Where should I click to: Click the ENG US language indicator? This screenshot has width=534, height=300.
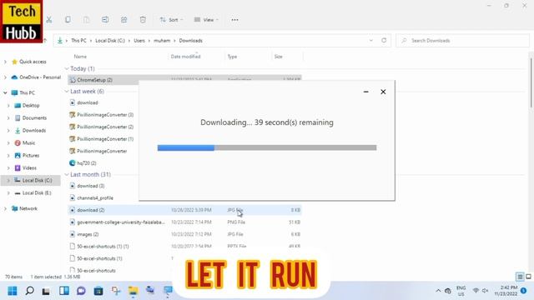click(x=461, y=291)
